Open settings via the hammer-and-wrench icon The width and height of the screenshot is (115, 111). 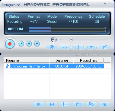pos(52,47)
